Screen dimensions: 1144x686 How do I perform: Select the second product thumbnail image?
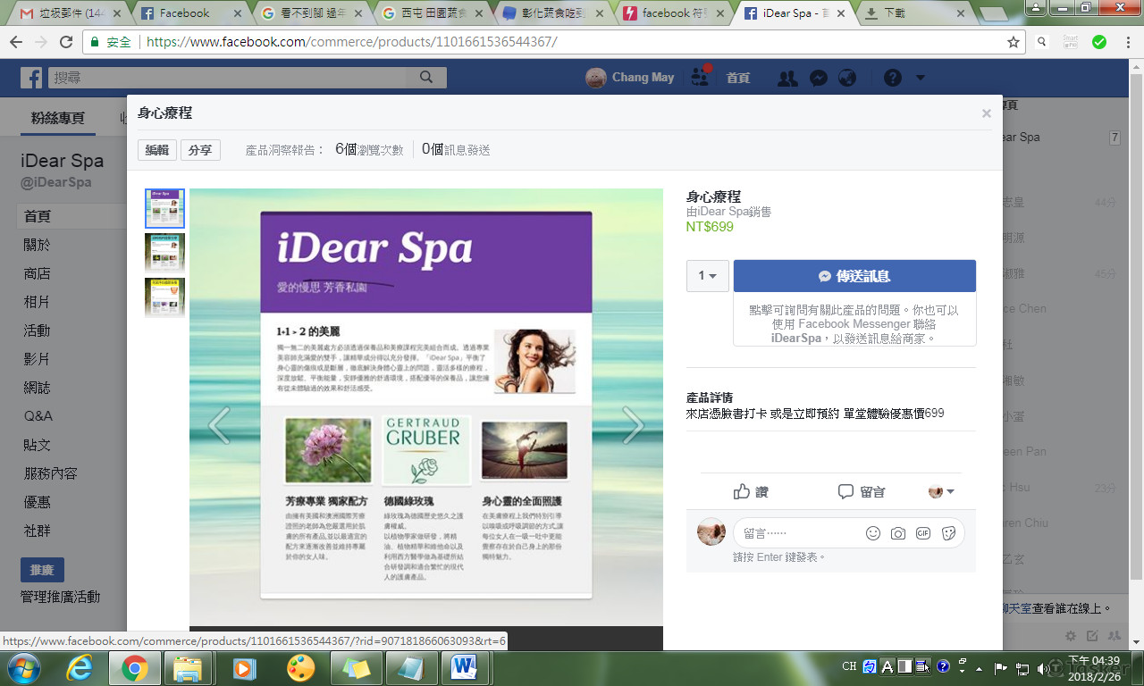click(164, 253)
